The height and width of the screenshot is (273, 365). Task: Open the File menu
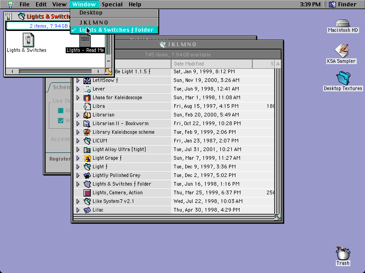point(25,4)
